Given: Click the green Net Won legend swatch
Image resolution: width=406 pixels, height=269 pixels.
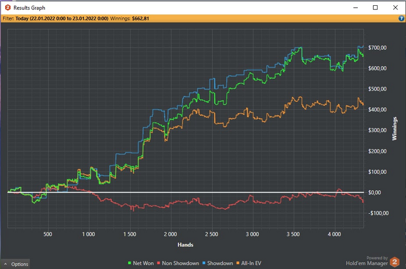Looking at the screenshot, I should tap(129, 263).
